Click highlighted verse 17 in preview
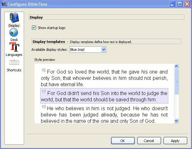The image size is (192, 149). point(104,96)
